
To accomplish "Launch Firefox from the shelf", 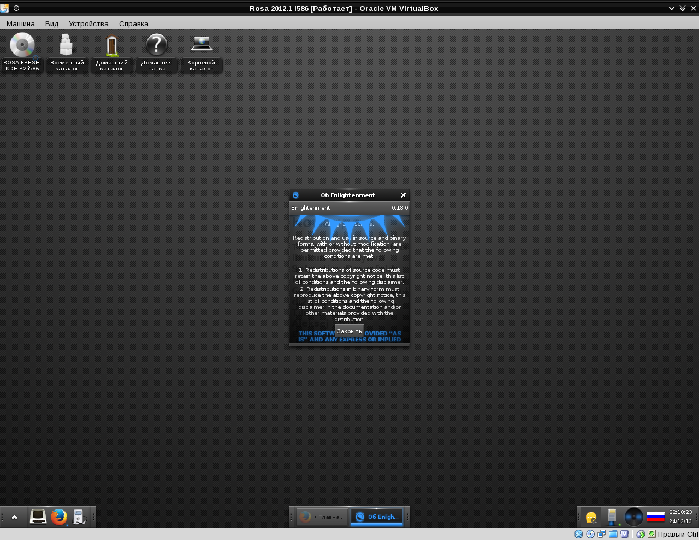I will coord(59,517).
